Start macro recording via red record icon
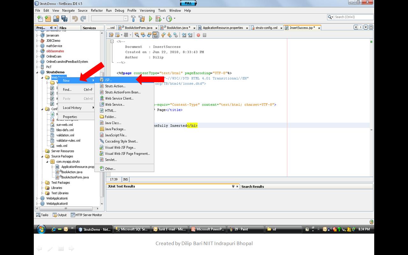The width and height of the screenshot is (408, 255). pos(199,35)
